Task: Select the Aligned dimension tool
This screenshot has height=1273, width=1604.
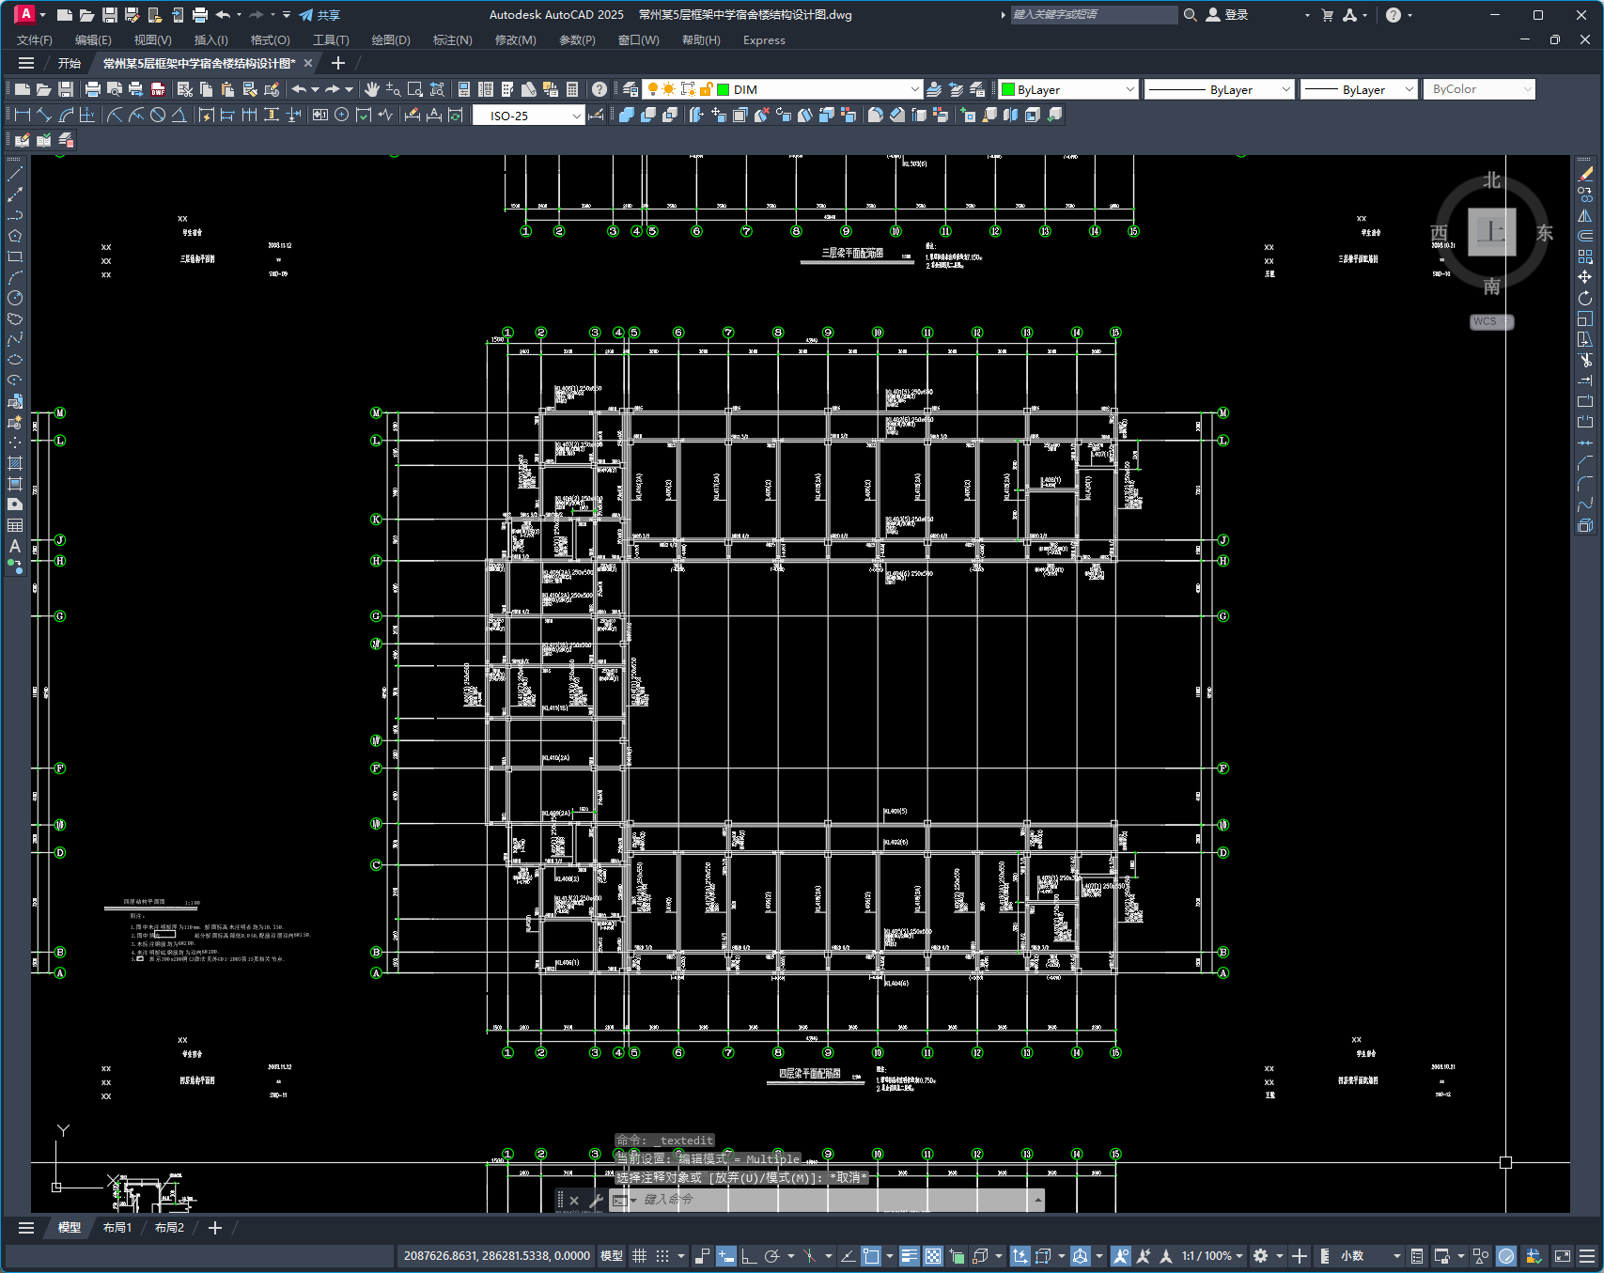Action: coord(44,115)
